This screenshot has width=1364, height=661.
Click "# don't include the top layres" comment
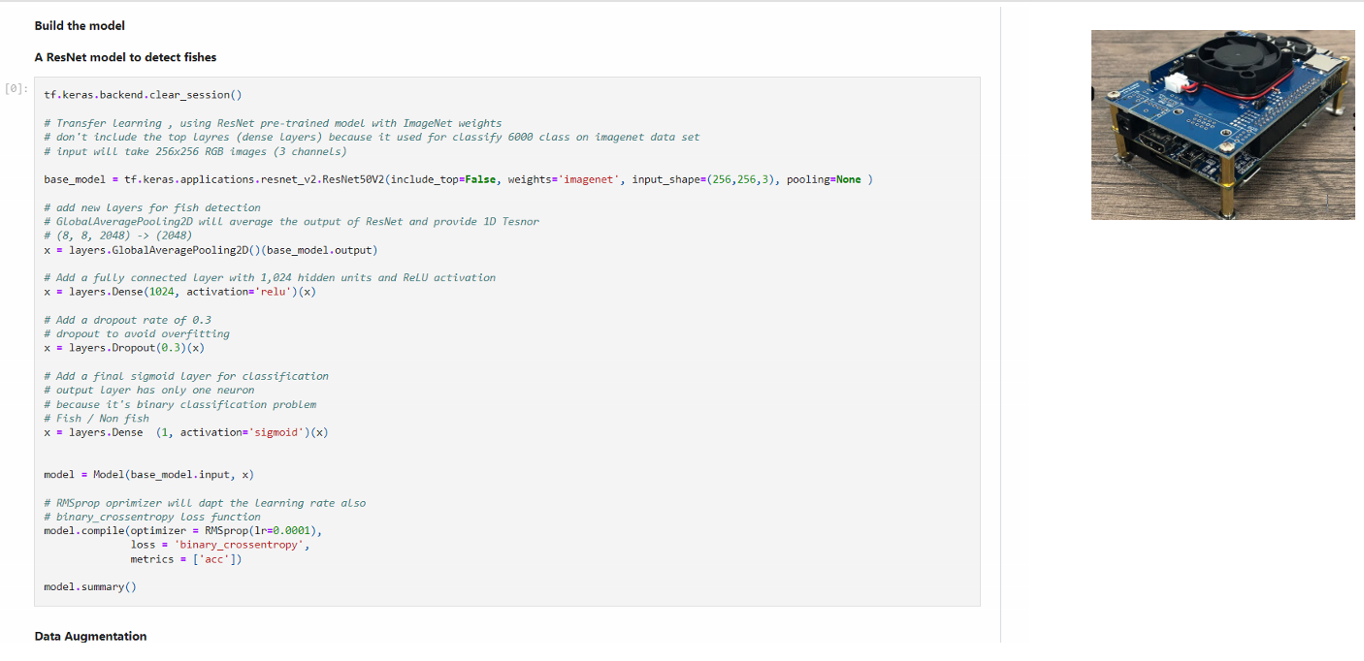(372, 138)
